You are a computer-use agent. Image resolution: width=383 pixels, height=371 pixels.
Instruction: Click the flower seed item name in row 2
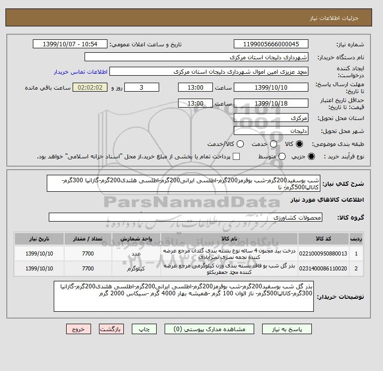229,268
